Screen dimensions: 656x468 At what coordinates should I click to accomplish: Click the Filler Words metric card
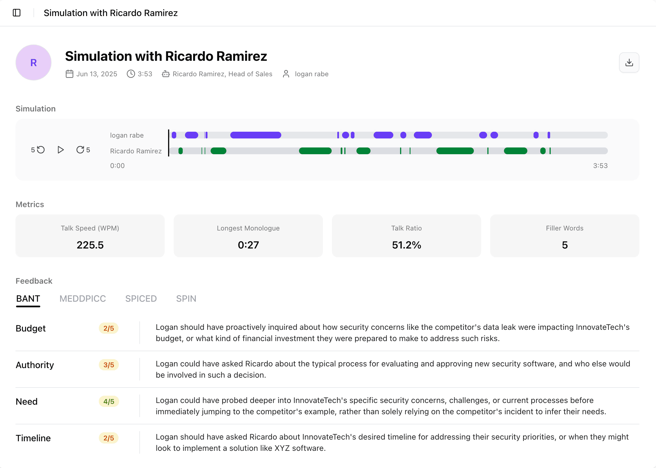click(564, 236)
